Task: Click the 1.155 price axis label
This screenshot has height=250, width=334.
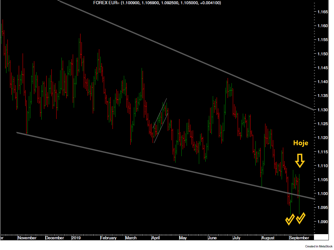Action: [323, 40]
